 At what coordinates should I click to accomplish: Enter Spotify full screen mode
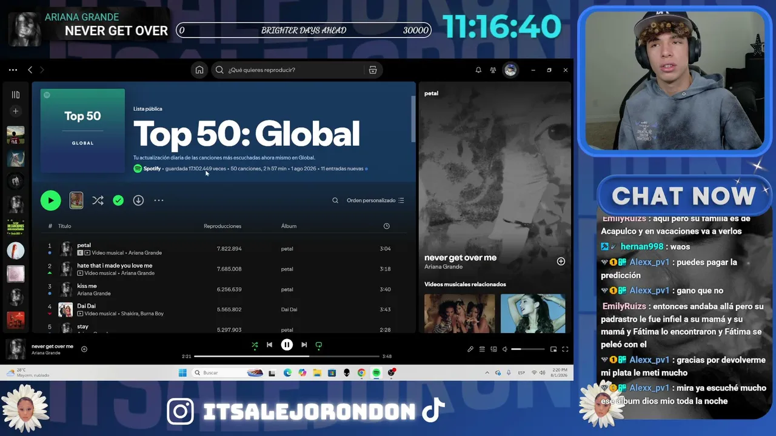[x=565, y=349]
